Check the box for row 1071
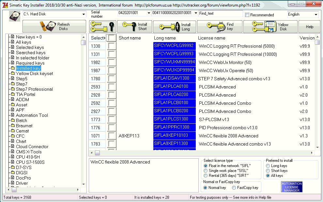Image resolution: width=323 pixels, height=202 pixels. [112, 136]
